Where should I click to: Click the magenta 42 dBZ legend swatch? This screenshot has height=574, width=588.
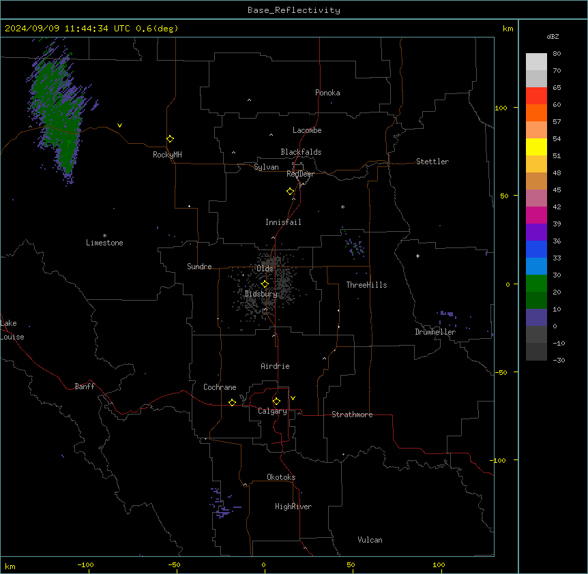click(536, 215)
